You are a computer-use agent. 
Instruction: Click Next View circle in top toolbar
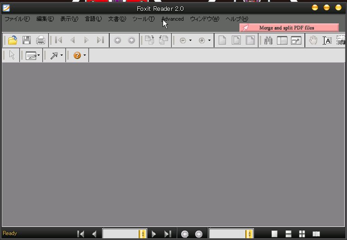pyautogui.click(x=131, y=41)
